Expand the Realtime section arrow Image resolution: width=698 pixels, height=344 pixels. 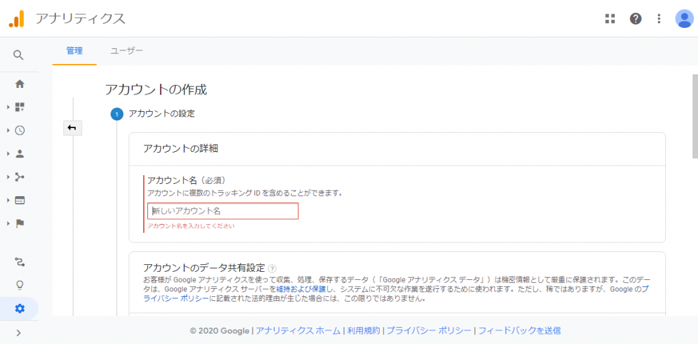click(8, 130)
